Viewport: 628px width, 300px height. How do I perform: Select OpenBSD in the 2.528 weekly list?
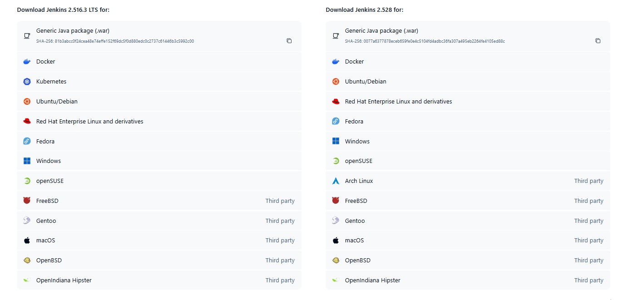(357, 261)
